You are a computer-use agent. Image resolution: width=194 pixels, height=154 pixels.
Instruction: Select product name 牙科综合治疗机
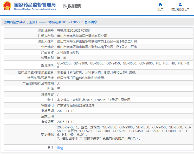coord(68,52)
